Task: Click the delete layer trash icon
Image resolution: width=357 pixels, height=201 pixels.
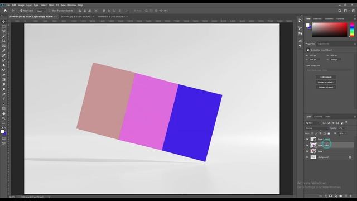Action: [351, 196]
